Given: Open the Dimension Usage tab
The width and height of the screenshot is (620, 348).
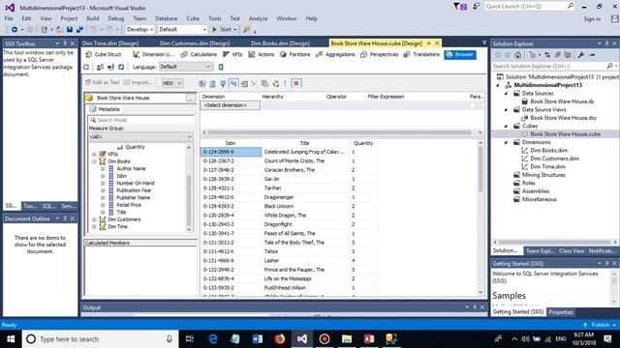Looking at the screenshot, I should tap(153, 54).
